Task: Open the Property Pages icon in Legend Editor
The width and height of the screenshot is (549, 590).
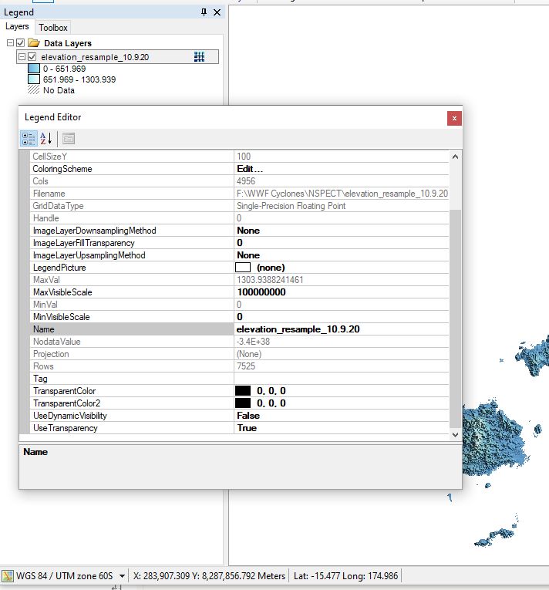Action: tap(69, 139)
